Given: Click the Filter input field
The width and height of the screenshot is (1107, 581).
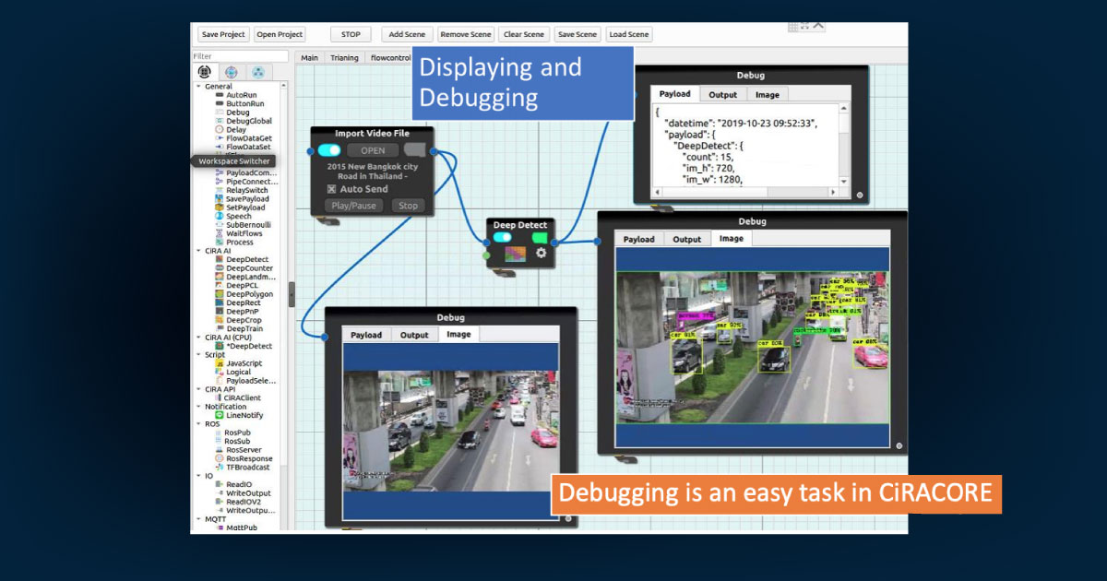Looking at the screenshot, I should [238, 56].
